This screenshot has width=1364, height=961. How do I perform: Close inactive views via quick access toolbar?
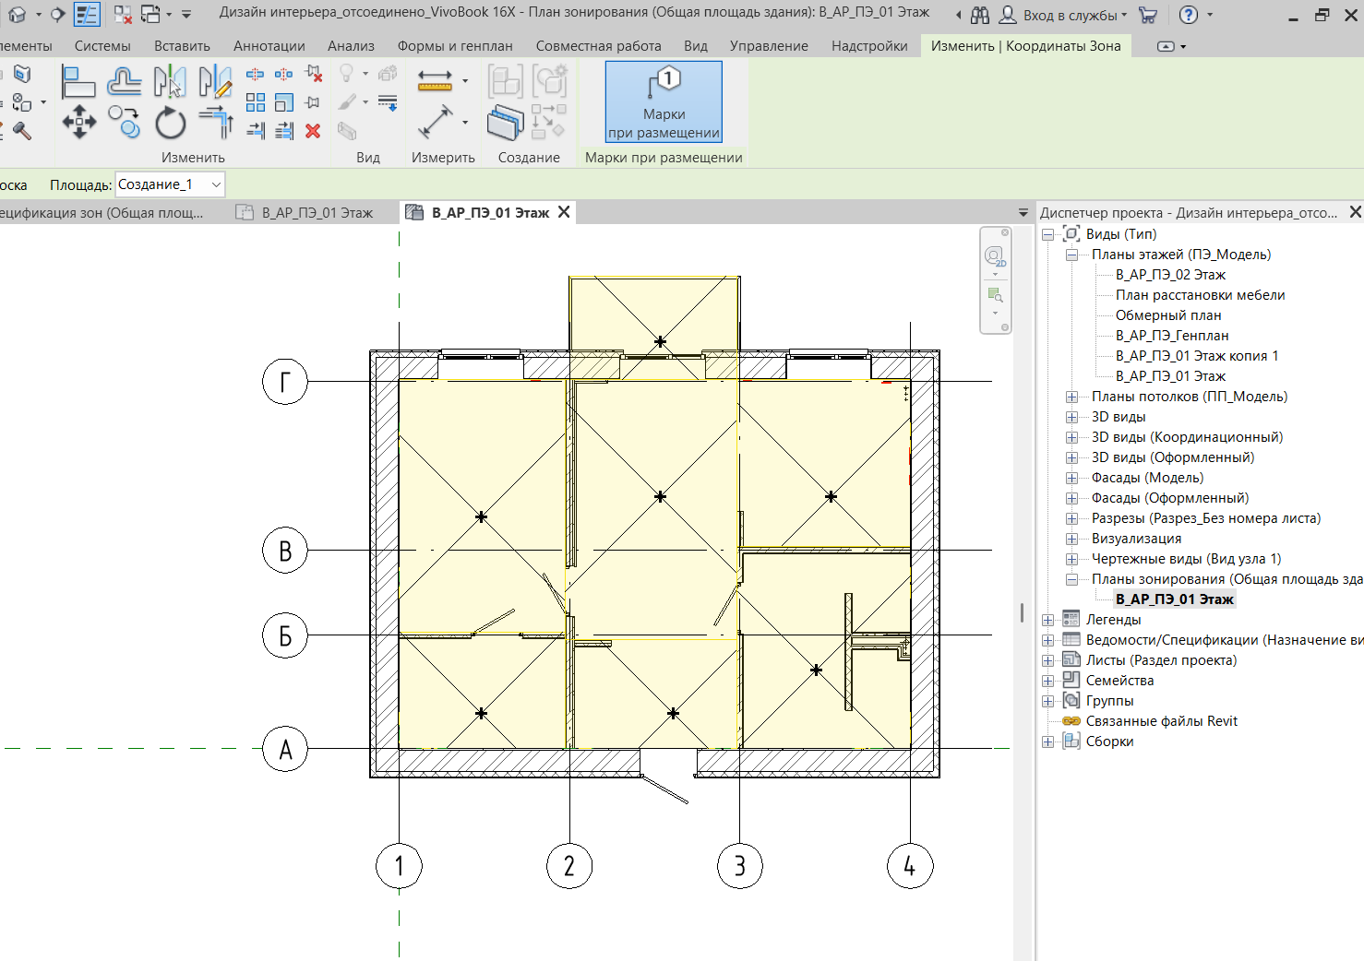pyautogui.click(x=122, y=15)
